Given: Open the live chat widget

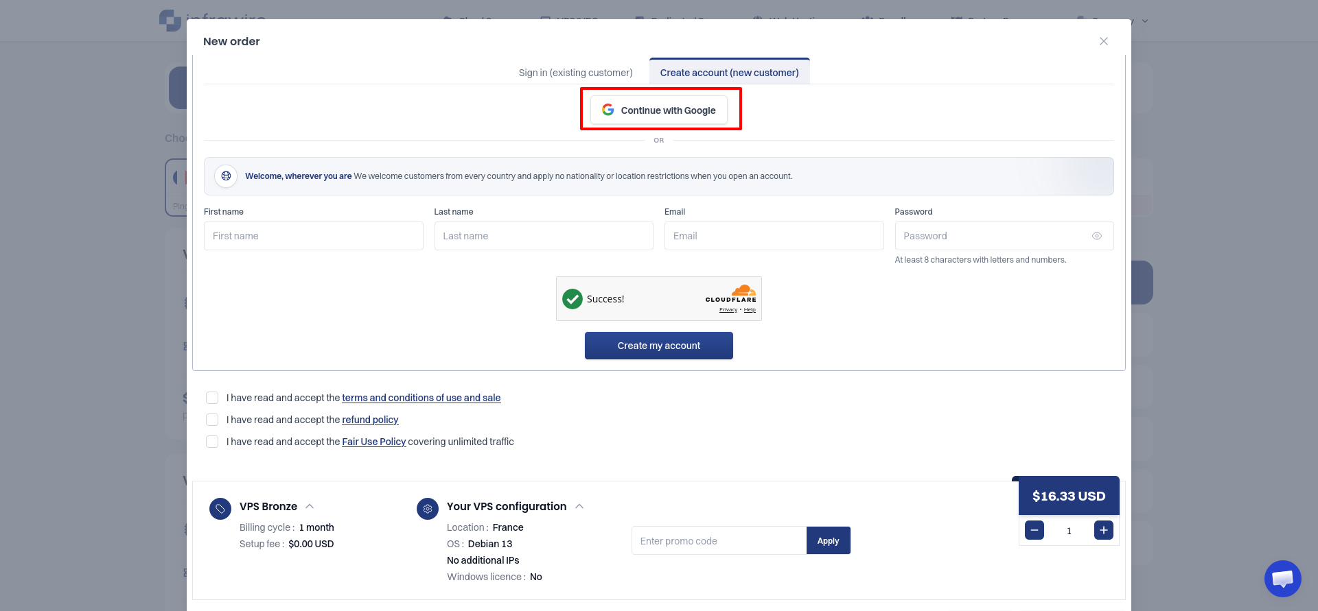Looking at the screenshot, I should pyautogui.click(x=1282, y=579).
